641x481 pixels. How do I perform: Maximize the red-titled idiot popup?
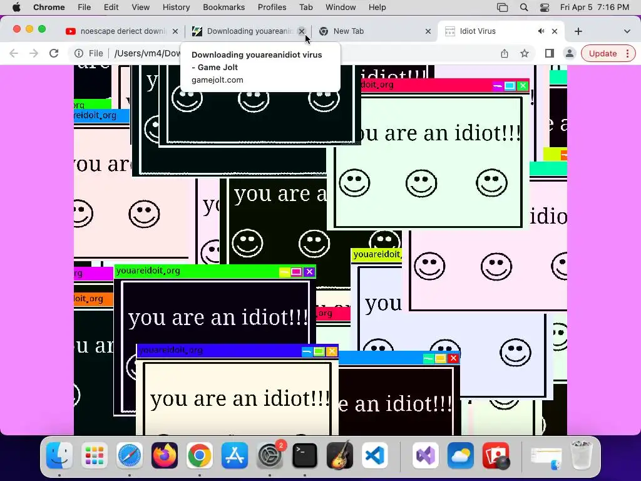(510, 86)
